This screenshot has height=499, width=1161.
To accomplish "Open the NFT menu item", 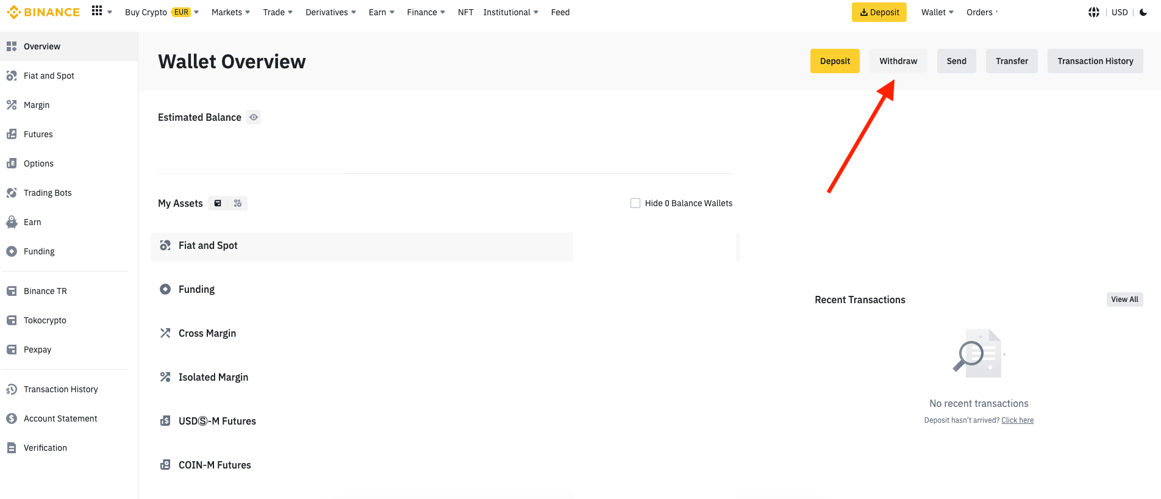I will pyautogui.click(x=465, y=12).
